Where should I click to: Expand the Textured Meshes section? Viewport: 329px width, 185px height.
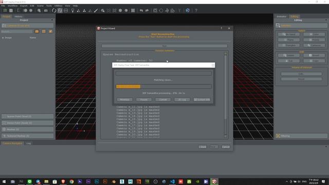click(27, 136)
